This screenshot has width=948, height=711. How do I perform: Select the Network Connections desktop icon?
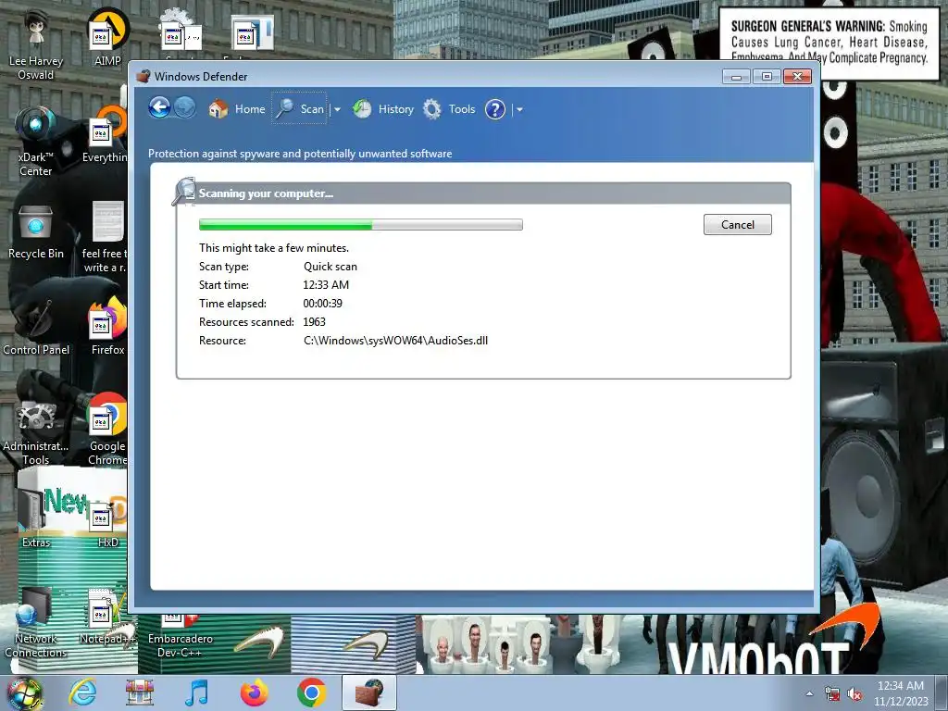click(x=36, y=624)
